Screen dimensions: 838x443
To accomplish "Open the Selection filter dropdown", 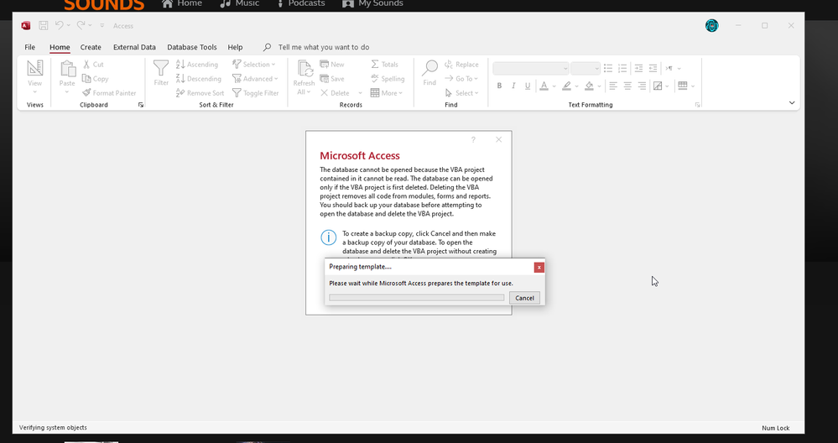I will click(x=254, y=64).
